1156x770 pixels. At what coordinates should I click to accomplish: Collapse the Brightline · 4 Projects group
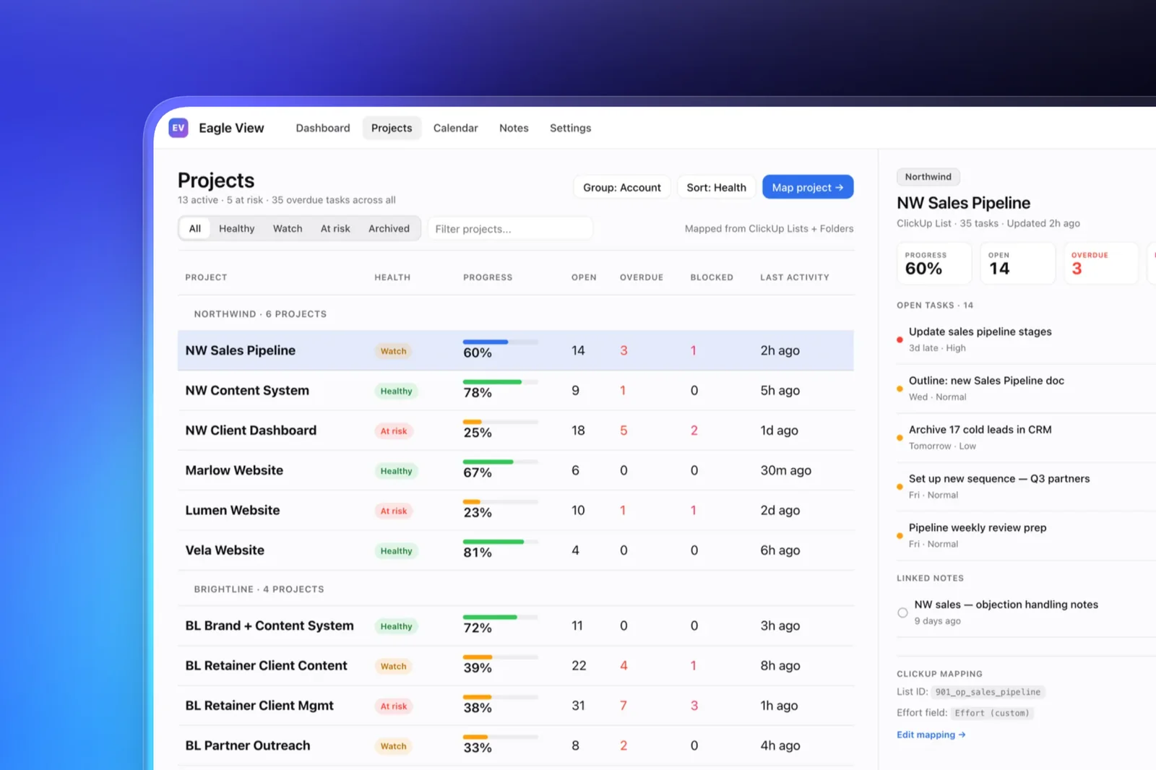pyautogui.click(x=259, y=589)
